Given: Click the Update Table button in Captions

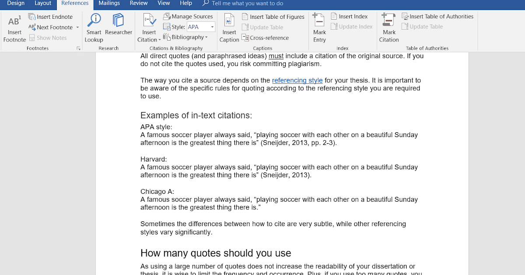Looking at the screenshot, I should point(262,27).
